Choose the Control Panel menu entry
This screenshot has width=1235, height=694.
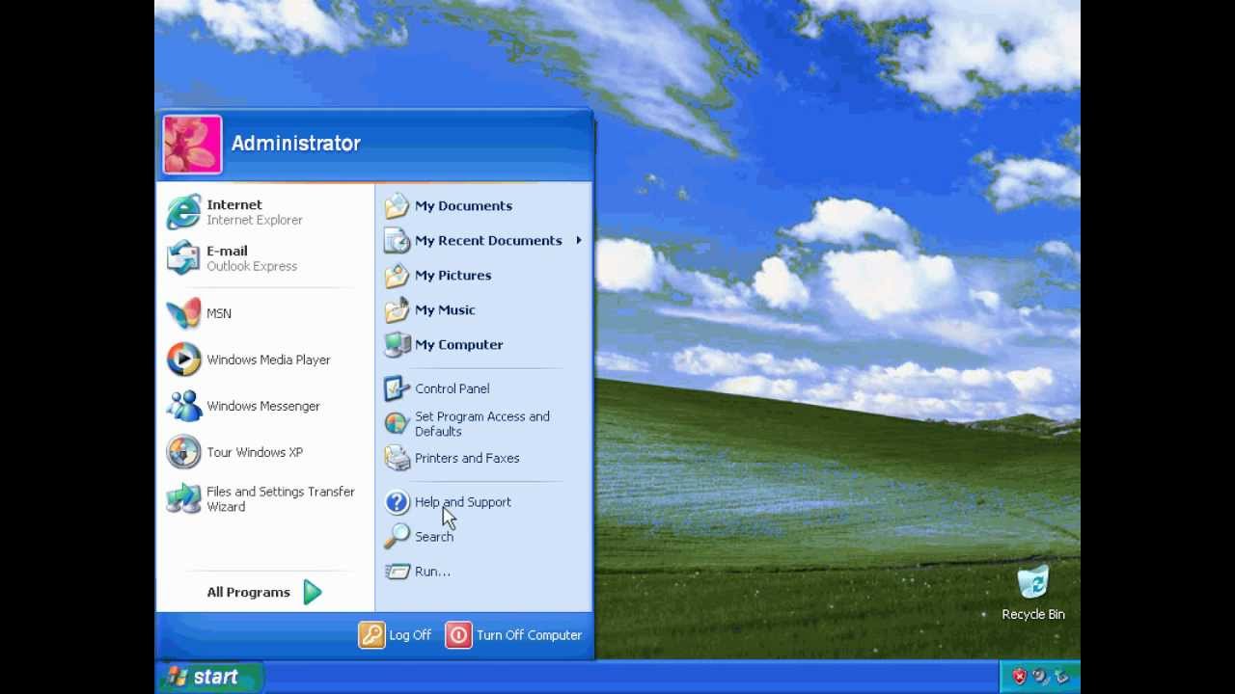452,388
